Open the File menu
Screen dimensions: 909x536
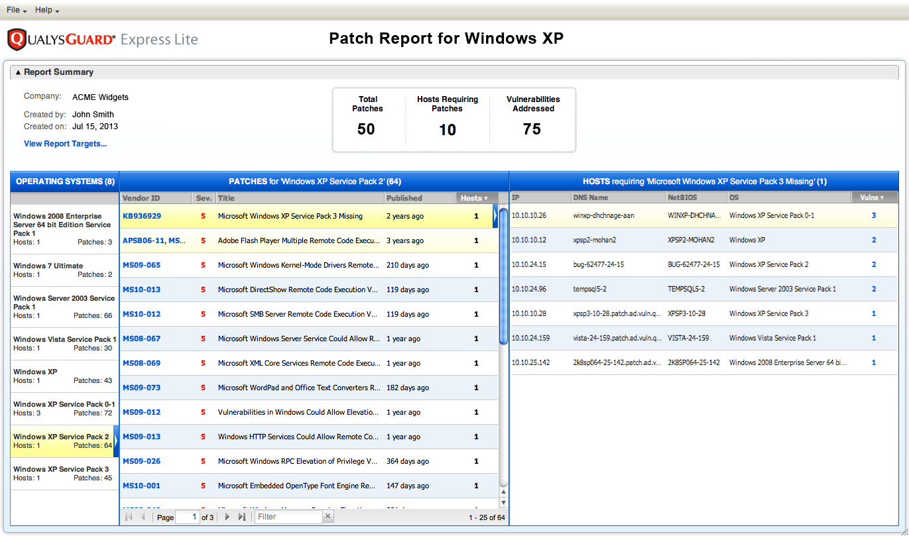pos(16,10)
